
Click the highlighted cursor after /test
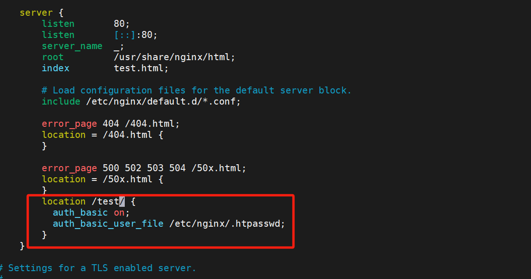[122, 201]
